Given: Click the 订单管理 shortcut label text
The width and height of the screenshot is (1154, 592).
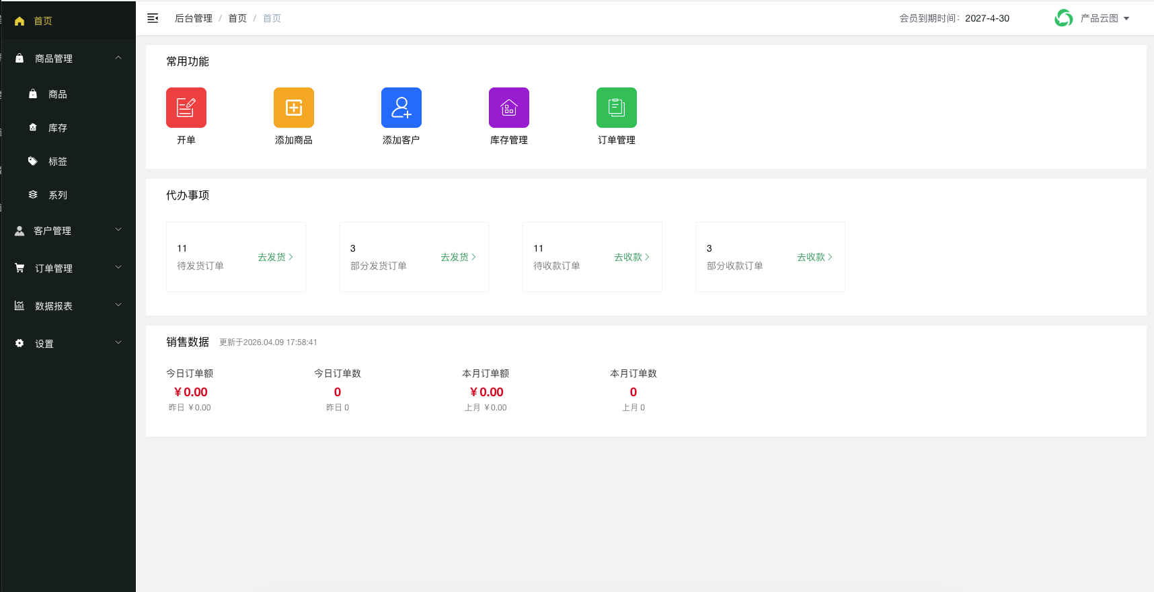Looking at the screenshot, I should tap(617, 140).
